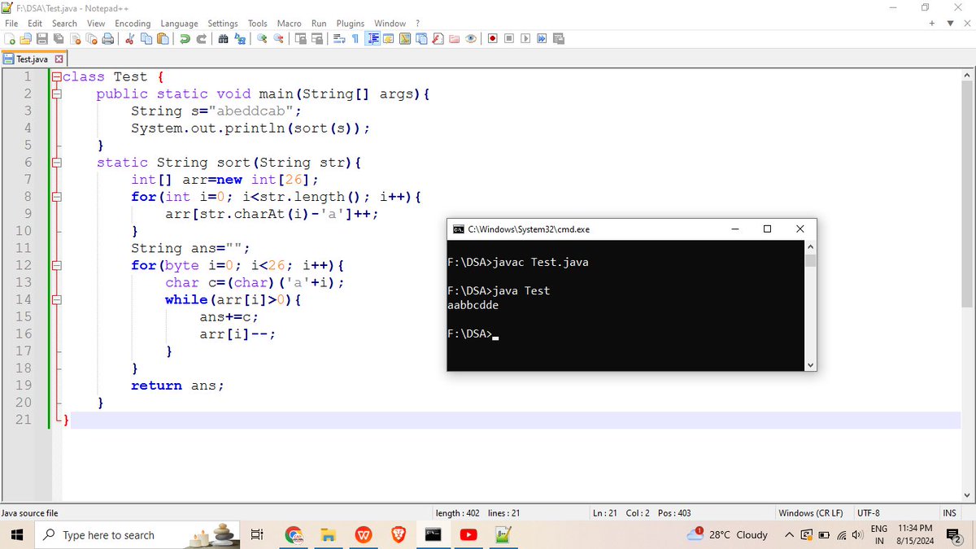Click the Monitoring eye toolbar icon
This screenshot has height=549, width=976.
tap(471, 39)
